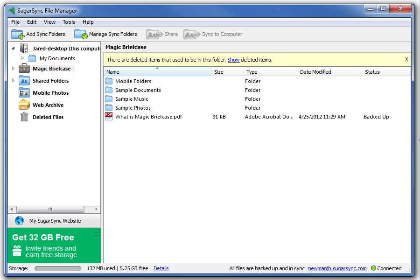This screenshot has width=420, height=280.
Task: Sort the file list by Date Modified column
Action: 315,72
